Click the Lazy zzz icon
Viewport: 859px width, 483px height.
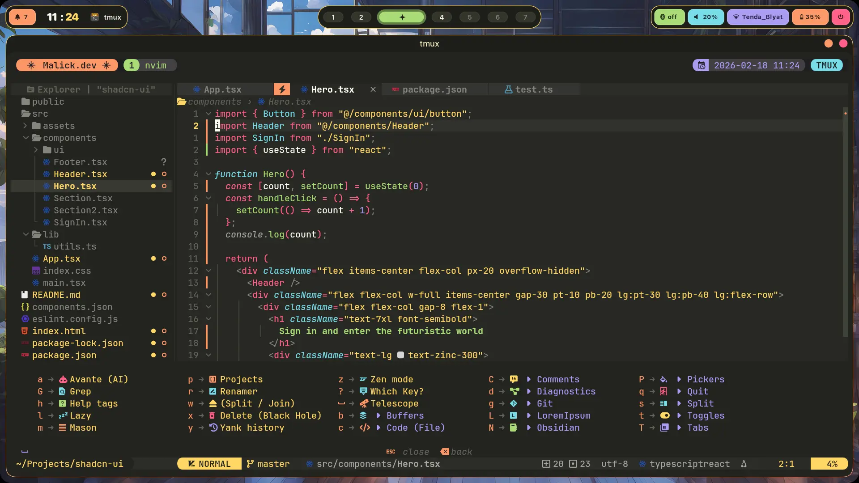click(63, 415)
